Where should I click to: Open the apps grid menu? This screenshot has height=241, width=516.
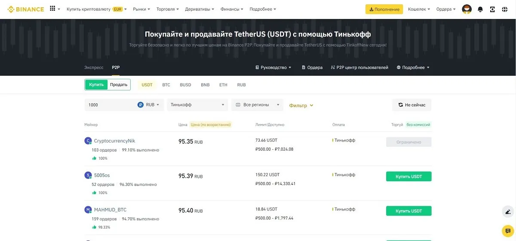click(52, 9)
